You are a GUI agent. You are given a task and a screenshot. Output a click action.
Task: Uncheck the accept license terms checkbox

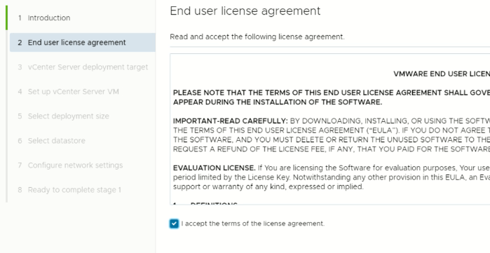(174, 224)
